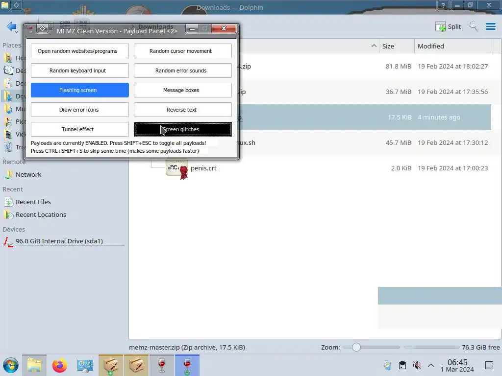Click the Internal Drive device icon

pyautogui.click(x=8, y=241)
